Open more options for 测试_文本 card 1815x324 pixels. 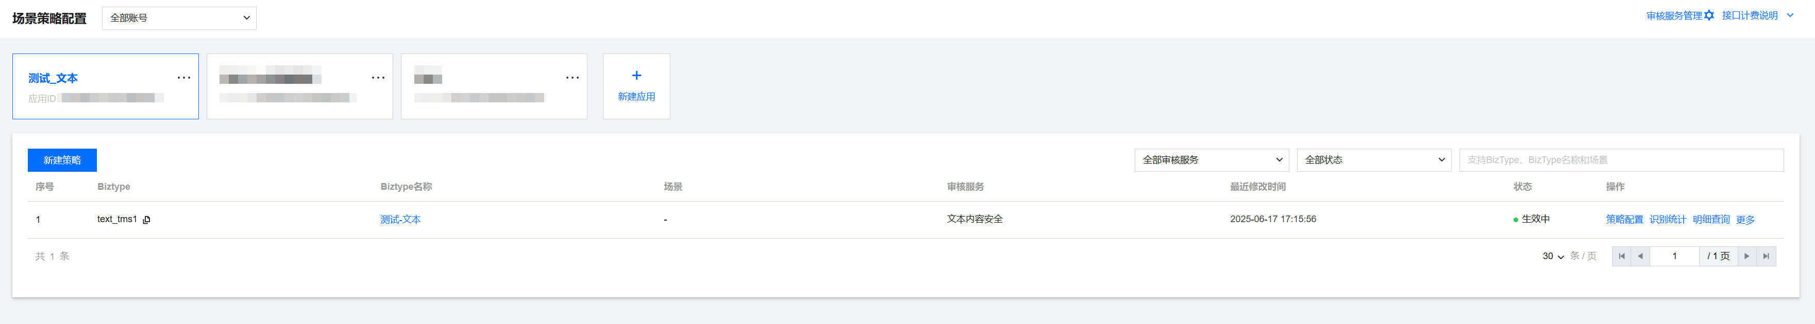[x=184, y=77]
